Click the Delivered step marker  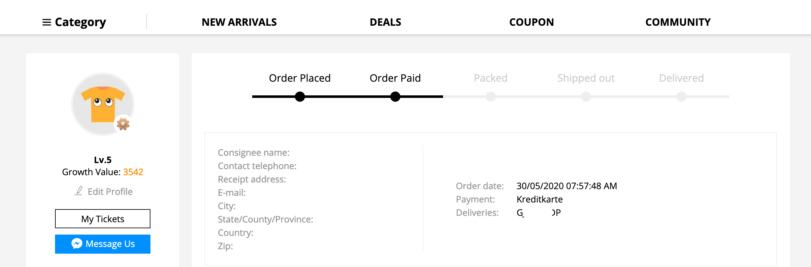point(682,97)
